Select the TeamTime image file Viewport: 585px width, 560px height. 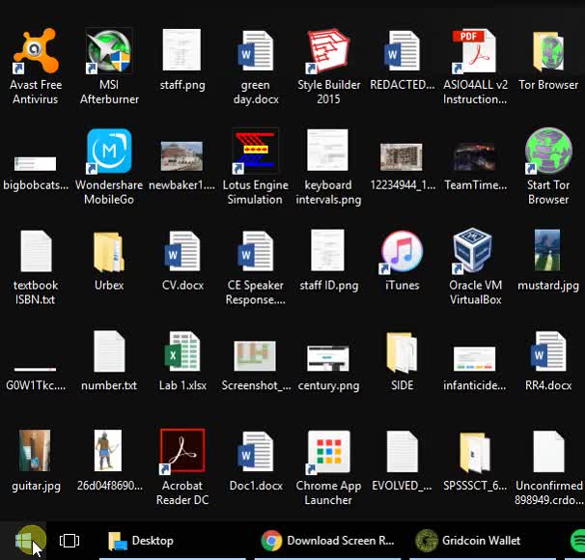pyautogui.click(x=474, y=156)
